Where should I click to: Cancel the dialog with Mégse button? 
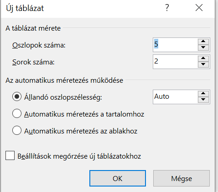coord(182,178)
